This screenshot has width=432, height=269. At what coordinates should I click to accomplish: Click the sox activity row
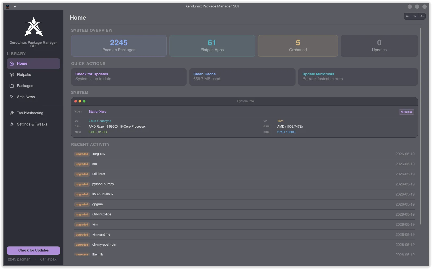(244, 164)
